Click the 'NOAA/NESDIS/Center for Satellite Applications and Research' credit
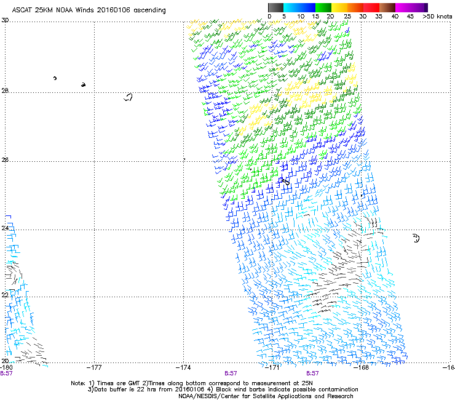 click(x=266, y=396)
